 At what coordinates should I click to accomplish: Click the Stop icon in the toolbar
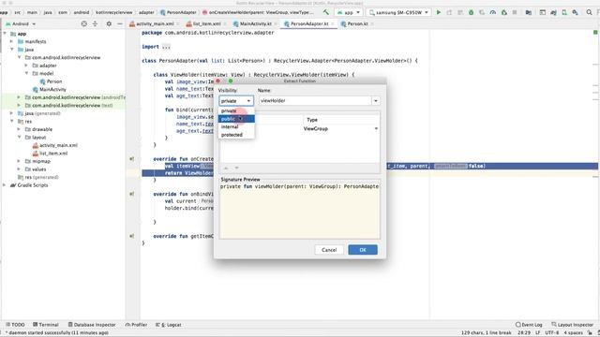pyautogui.click(x=515, y=12)
